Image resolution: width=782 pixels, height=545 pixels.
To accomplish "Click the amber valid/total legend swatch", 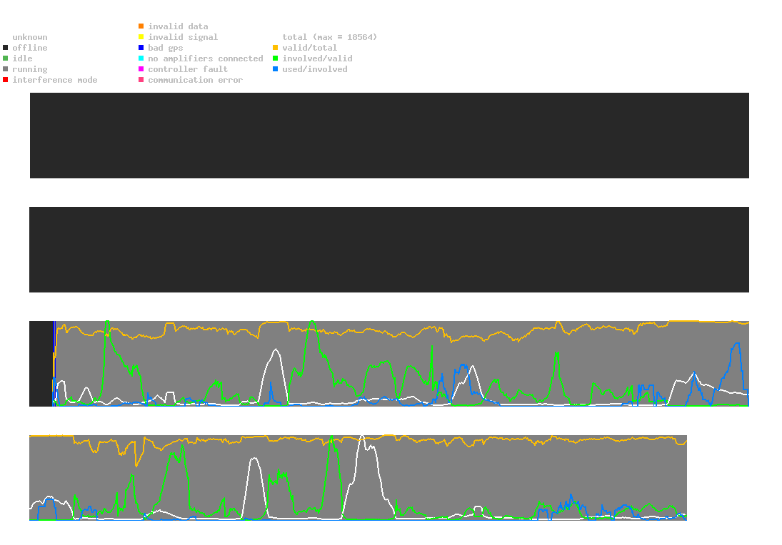I will [x=275, y=48].
